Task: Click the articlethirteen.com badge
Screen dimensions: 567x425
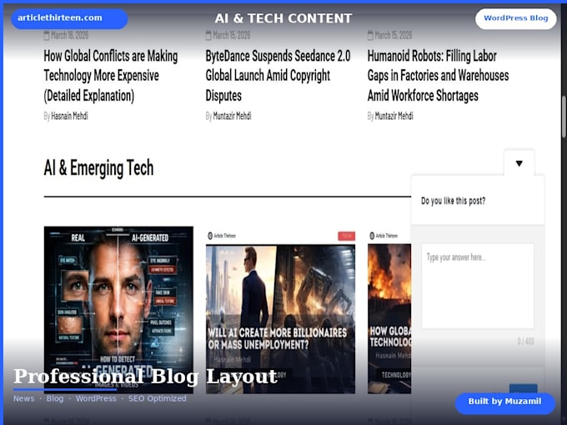Action: [x=69, y=18]
